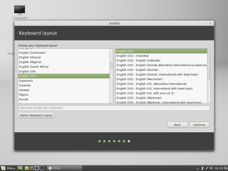228x171 pixels.
Task: Minimize the Install window
Action: (205, 23)
